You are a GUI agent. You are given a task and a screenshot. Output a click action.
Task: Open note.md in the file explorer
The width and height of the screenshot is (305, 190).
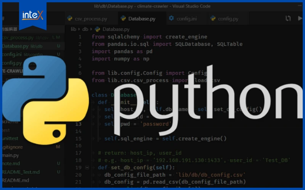click(x=11, y=163)
